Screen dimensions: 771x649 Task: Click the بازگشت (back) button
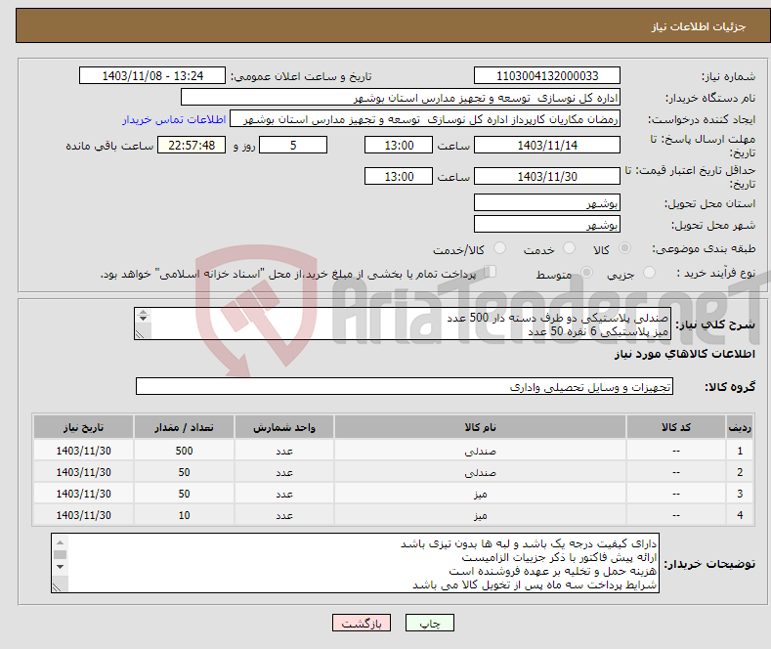point(362,623)
